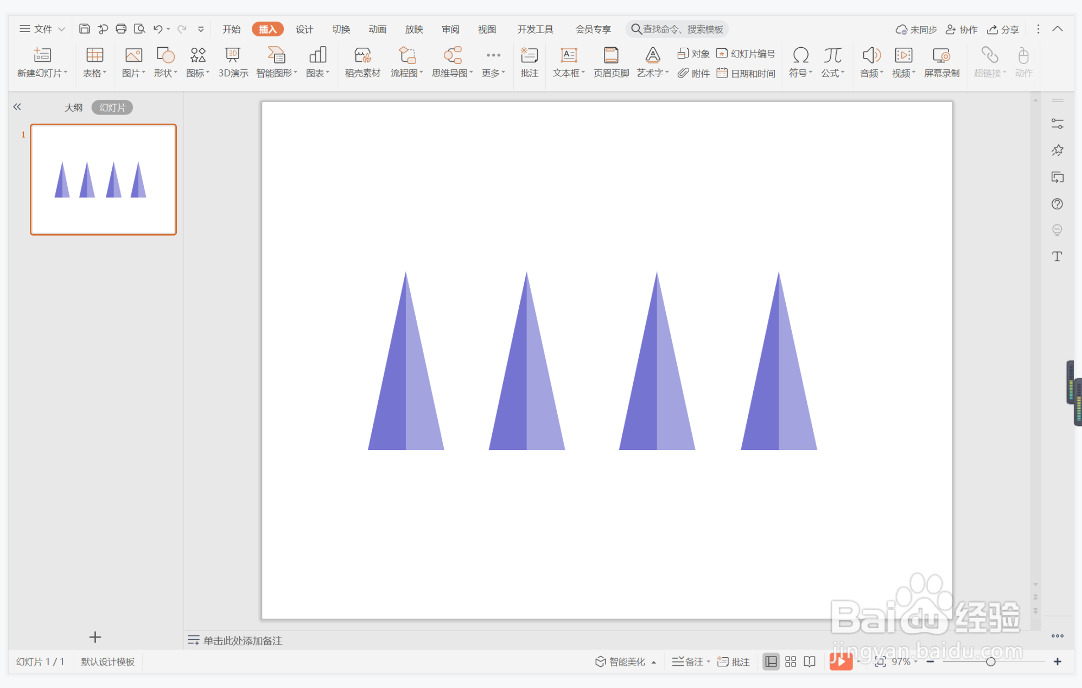Click the 智能美化 beautify button

[620, 661]
